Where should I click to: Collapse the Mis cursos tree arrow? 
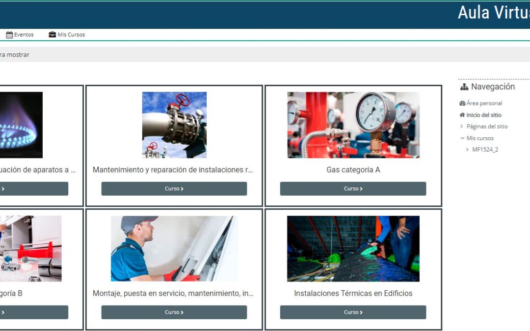(x=462, y=138)
